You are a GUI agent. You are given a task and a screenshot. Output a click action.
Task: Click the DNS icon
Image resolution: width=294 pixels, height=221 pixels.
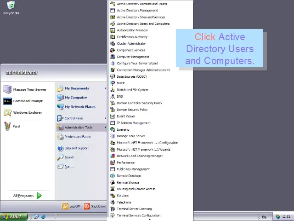pyautogui.click(x=113, y=96)
